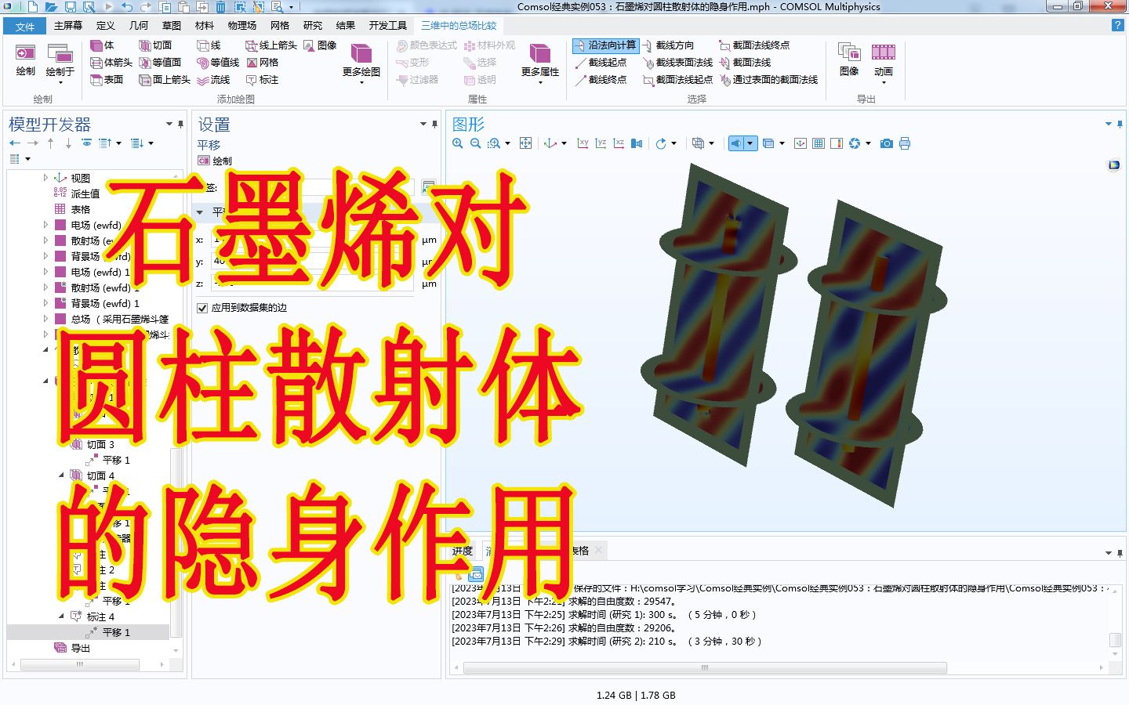Image resolution: width=1129 pixels, height=705 pixels.
Task: Switch to 物理场 (Physics) ribbon tab
Action: [242, 26]
